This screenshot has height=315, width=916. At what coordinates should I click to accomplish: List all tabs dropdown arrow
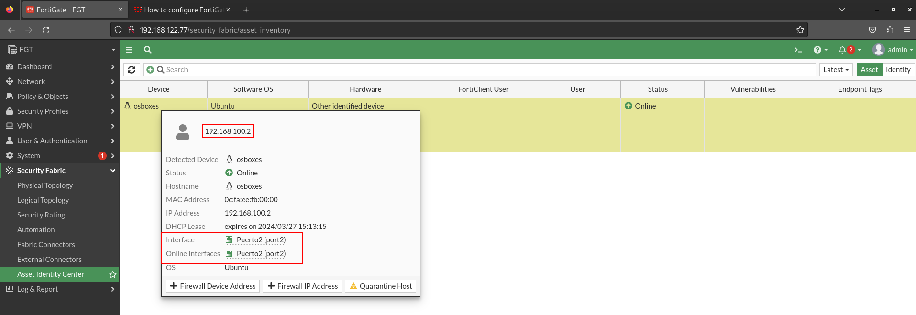coord(842,10)
